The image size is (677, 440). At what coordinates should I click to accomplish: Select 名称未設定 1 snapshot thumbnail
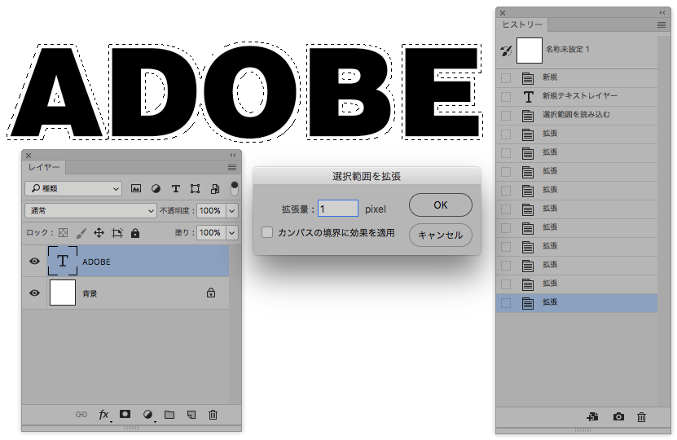(530, 51)
